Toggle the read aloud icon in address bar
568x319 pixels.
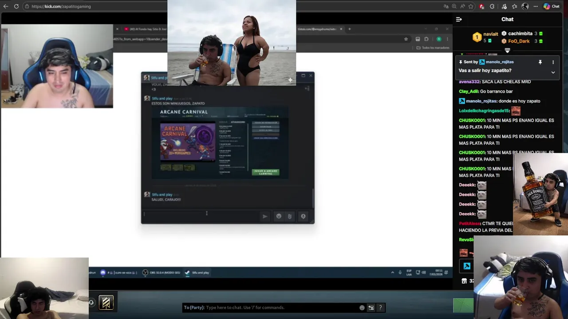tap(462, 6)
